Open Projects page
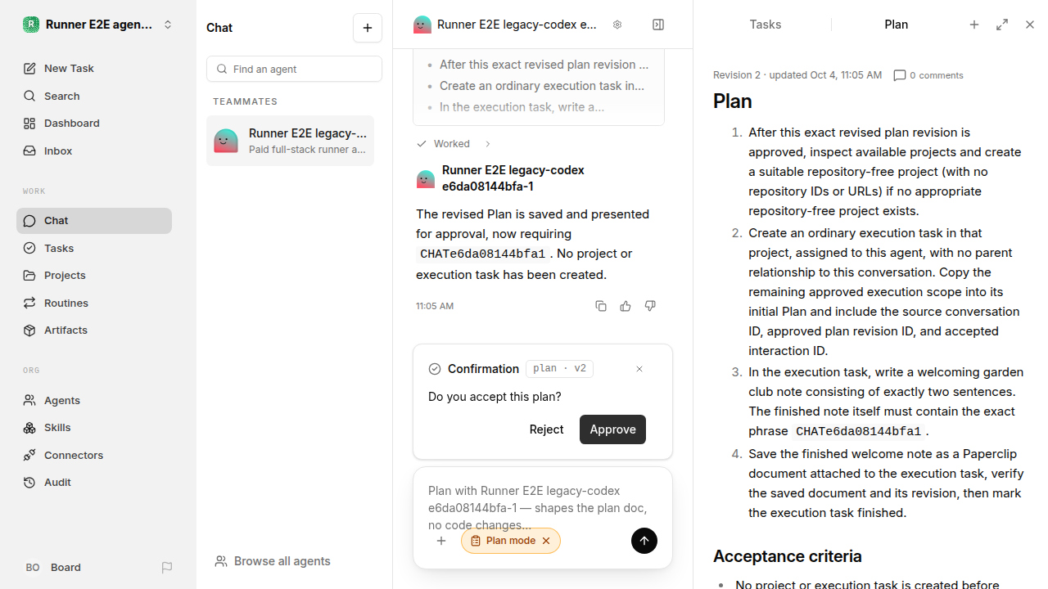 (x=94, y=276)
